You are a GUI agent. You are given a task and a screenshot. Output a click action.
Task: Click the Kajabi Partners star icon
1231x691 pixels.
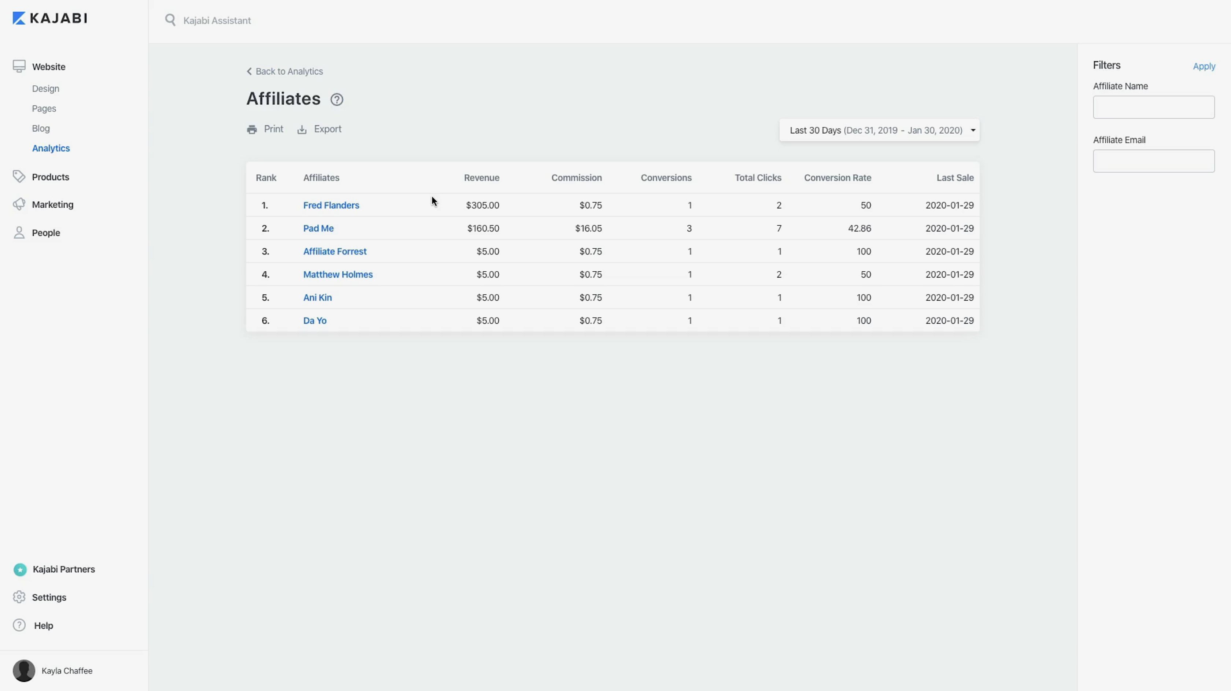pyautogui.click(x=20, y=569)
